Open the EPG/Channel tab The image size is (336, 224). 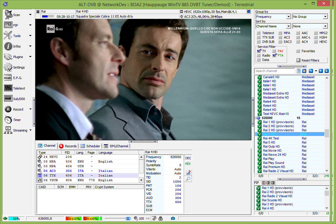point(116,146)
